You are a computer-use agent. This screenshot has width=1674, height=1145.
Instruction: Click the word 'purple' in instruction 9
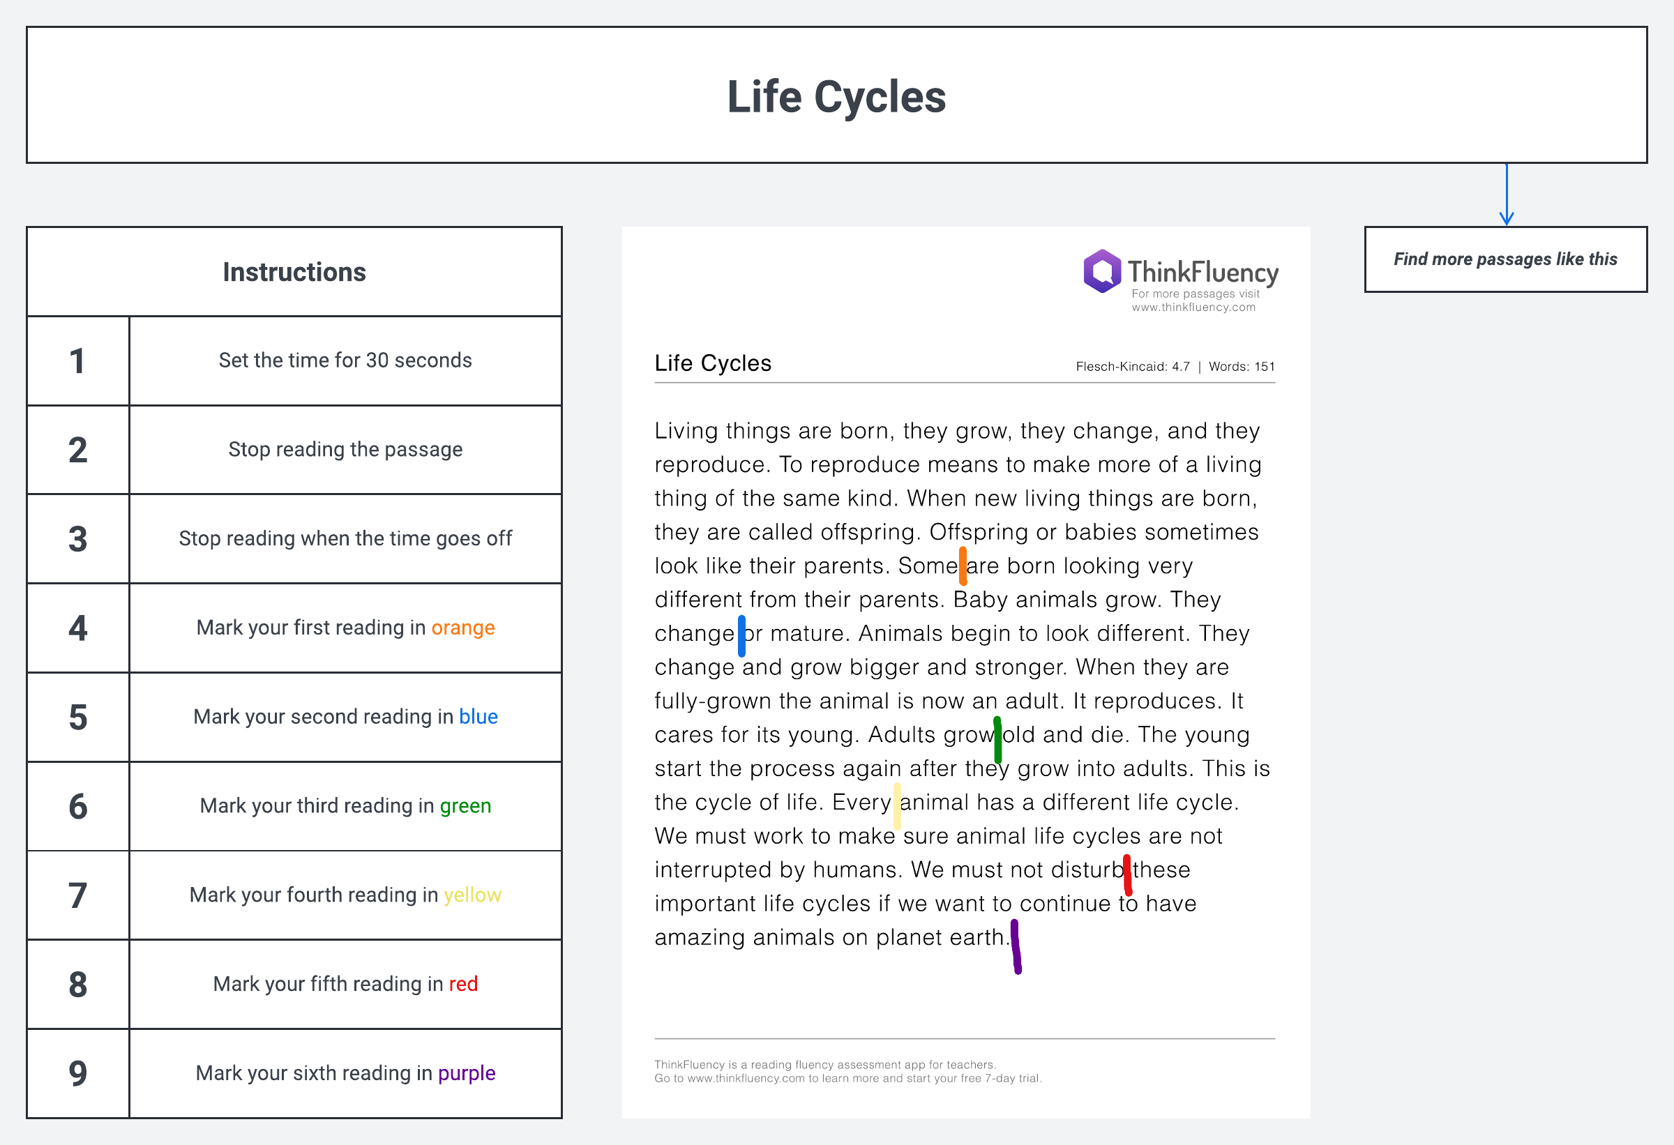pyautogui.click(x=466, y=1074)
